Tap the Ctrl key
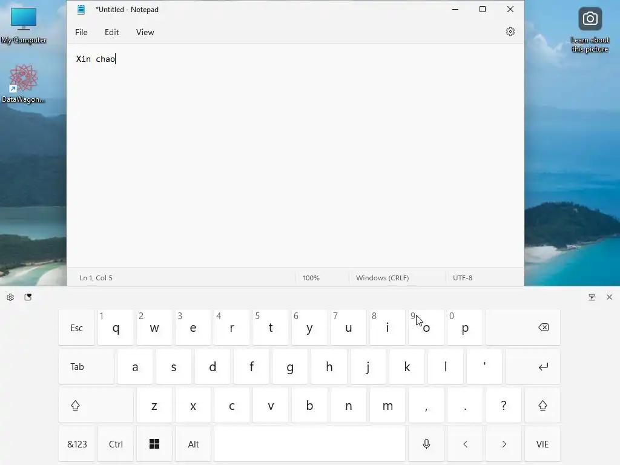620x465 pixels. (x=116, y=444)
